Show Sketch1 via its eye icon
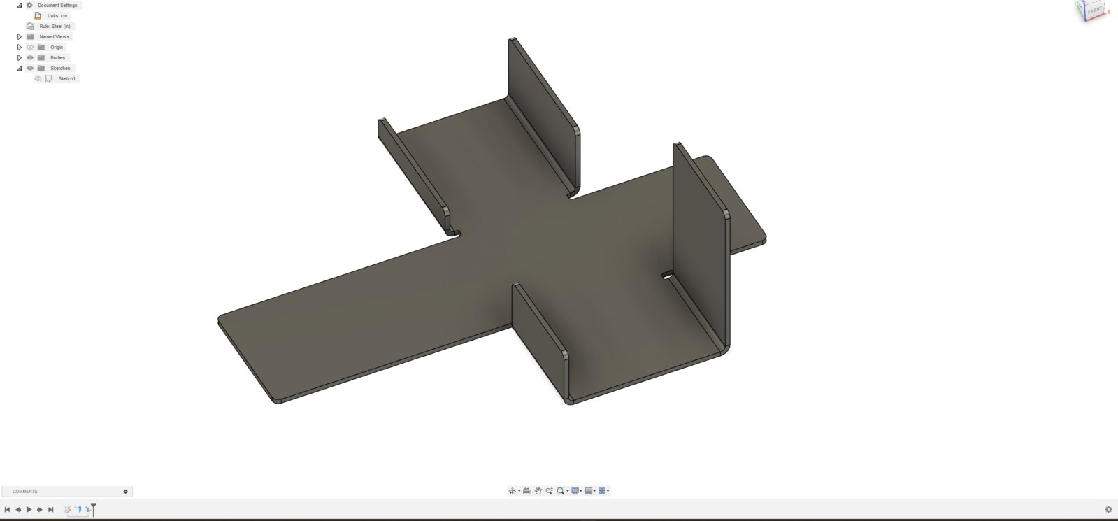Screen dimensions: 1118x521 click(38, 78)
